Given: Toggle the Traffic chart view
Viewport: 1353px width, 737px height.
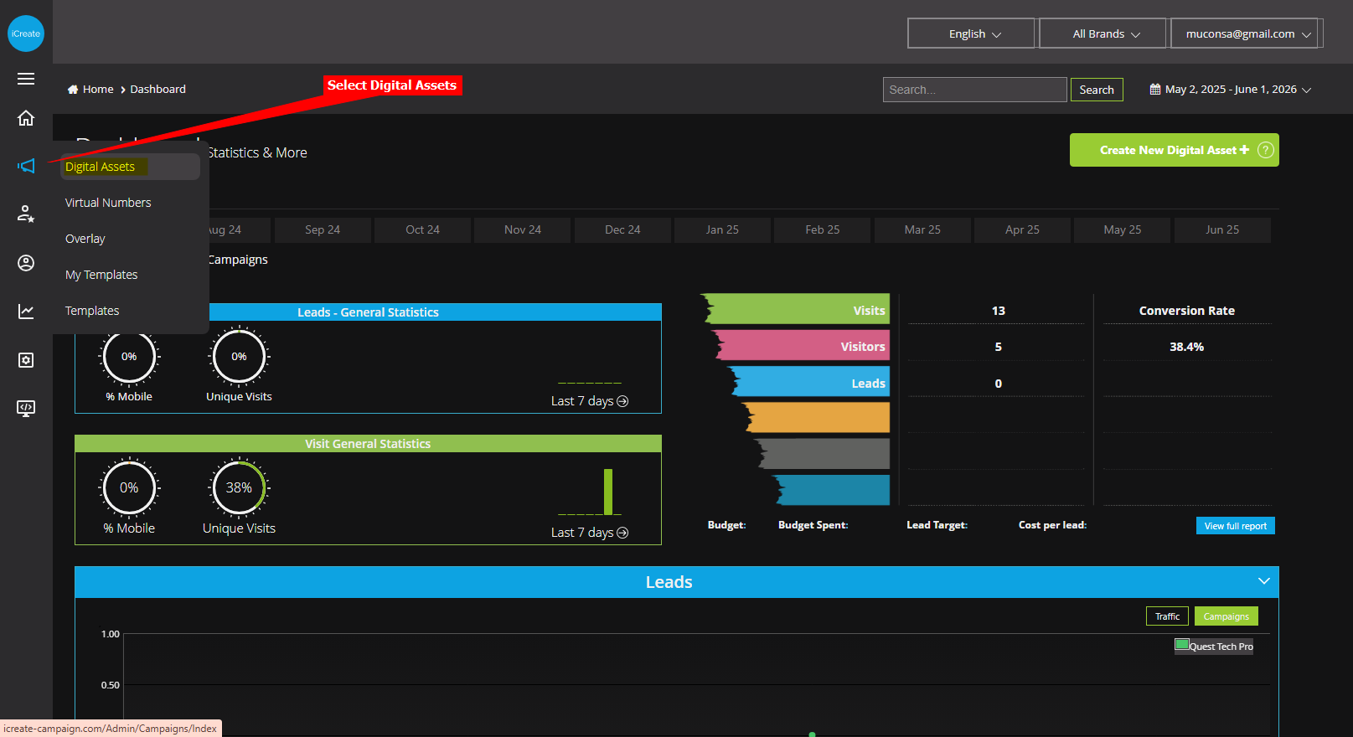Looking at the screenshot, I should (x=1166, y=616).
